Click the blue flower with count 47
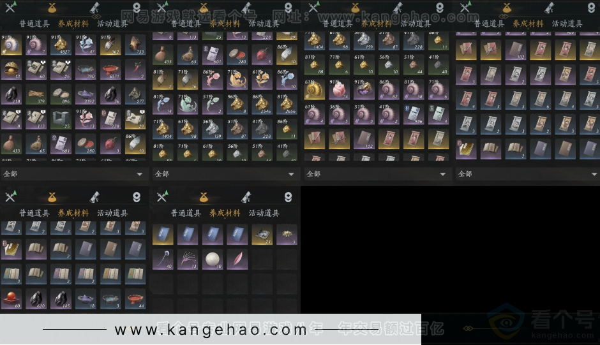The height and width of the screenshot is (345, 600). pyautogui.click(x=86, y=45)
